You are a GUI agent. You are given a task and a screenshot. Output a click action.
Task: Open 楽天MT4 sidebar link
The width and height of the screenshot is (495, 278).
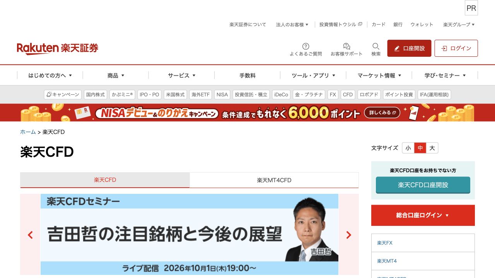(423, 261)
